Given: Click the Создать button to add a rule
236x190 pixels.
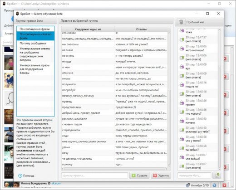Looking at the screenshot, I should coord(139,175).
